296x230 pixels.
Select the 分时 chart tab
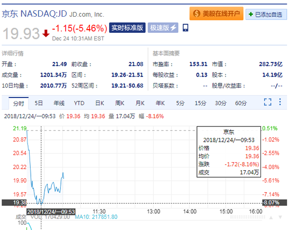(x=18, y=103)
